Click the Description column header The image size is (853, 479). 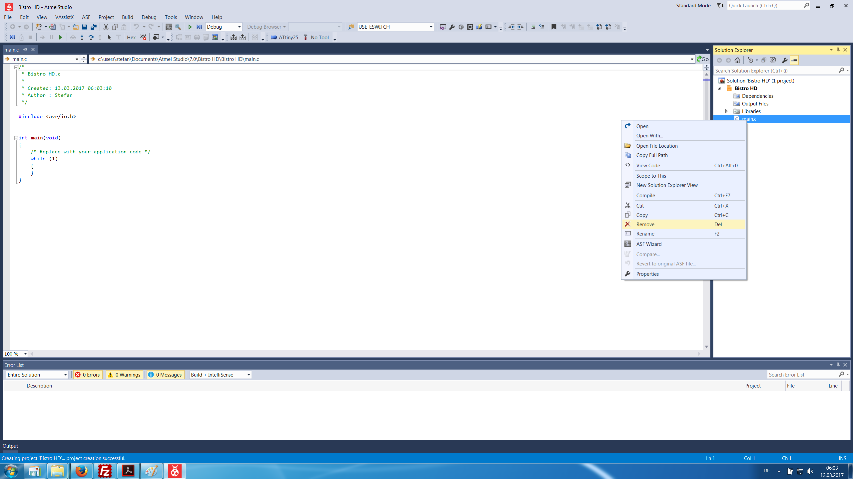coord(384,386)
